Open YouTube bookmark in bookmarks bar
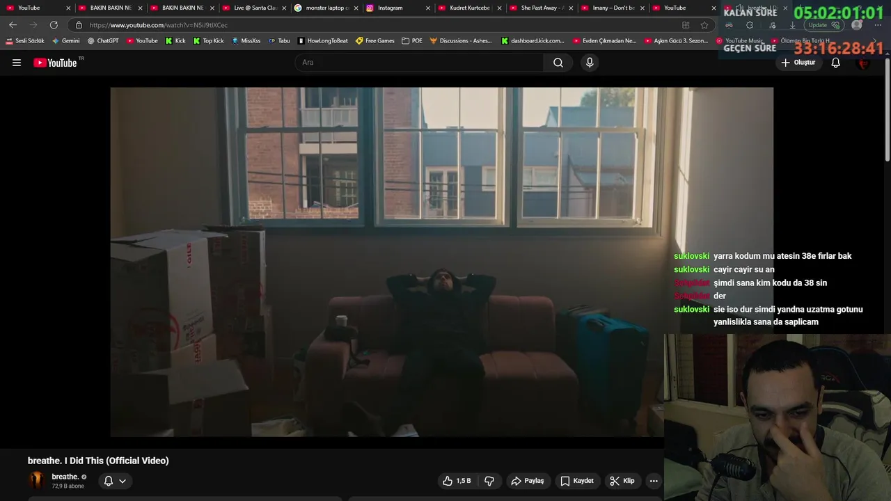 click(x=142, y=41)
